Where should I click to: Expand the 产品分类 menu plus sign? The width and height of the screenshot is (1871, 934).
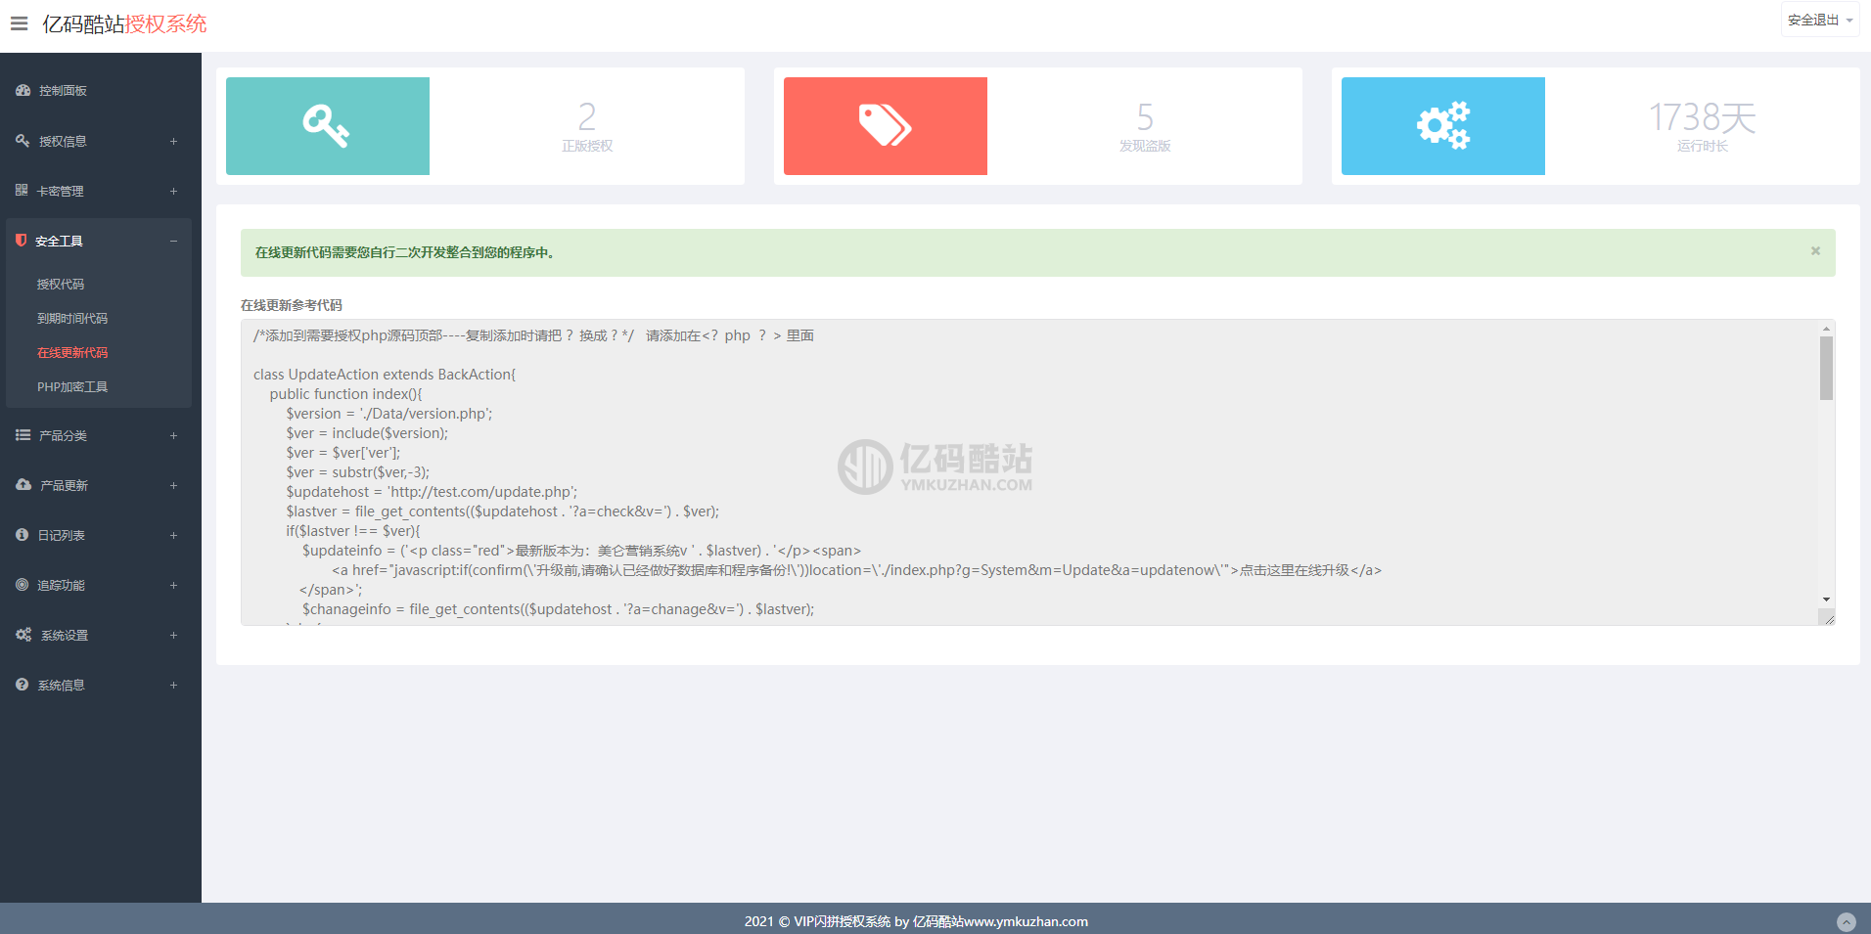[173, 435]
